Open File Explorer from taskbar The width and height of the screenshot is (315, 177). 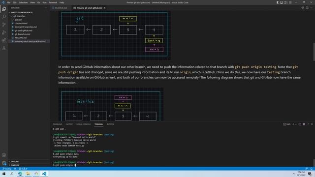[x=28, y=174]
